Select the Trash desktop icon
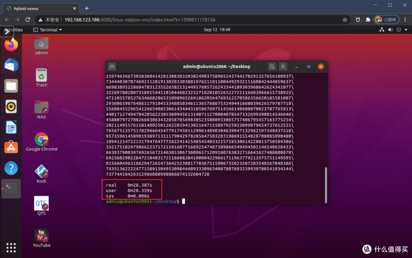The image size is (412, 258). pyautogui.click(x=42, y=78)
